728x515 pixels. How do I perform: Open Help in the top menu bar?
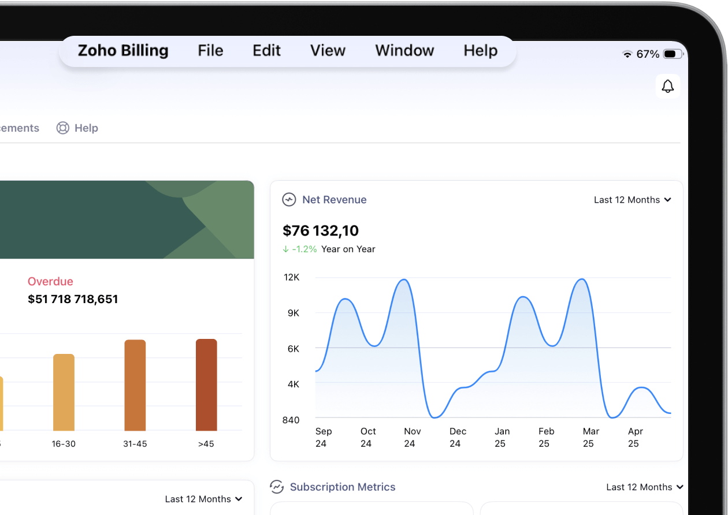pyautogui.click(x=480, y=51)
